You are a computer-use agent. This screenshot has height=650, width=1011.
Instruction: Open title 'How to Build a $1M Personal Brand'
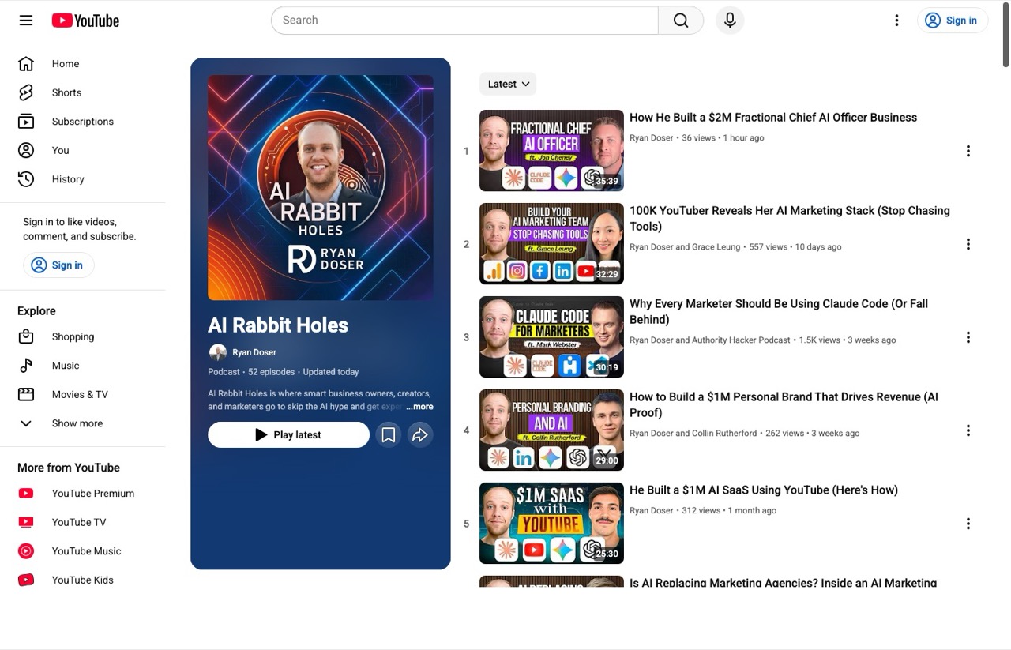784,404
